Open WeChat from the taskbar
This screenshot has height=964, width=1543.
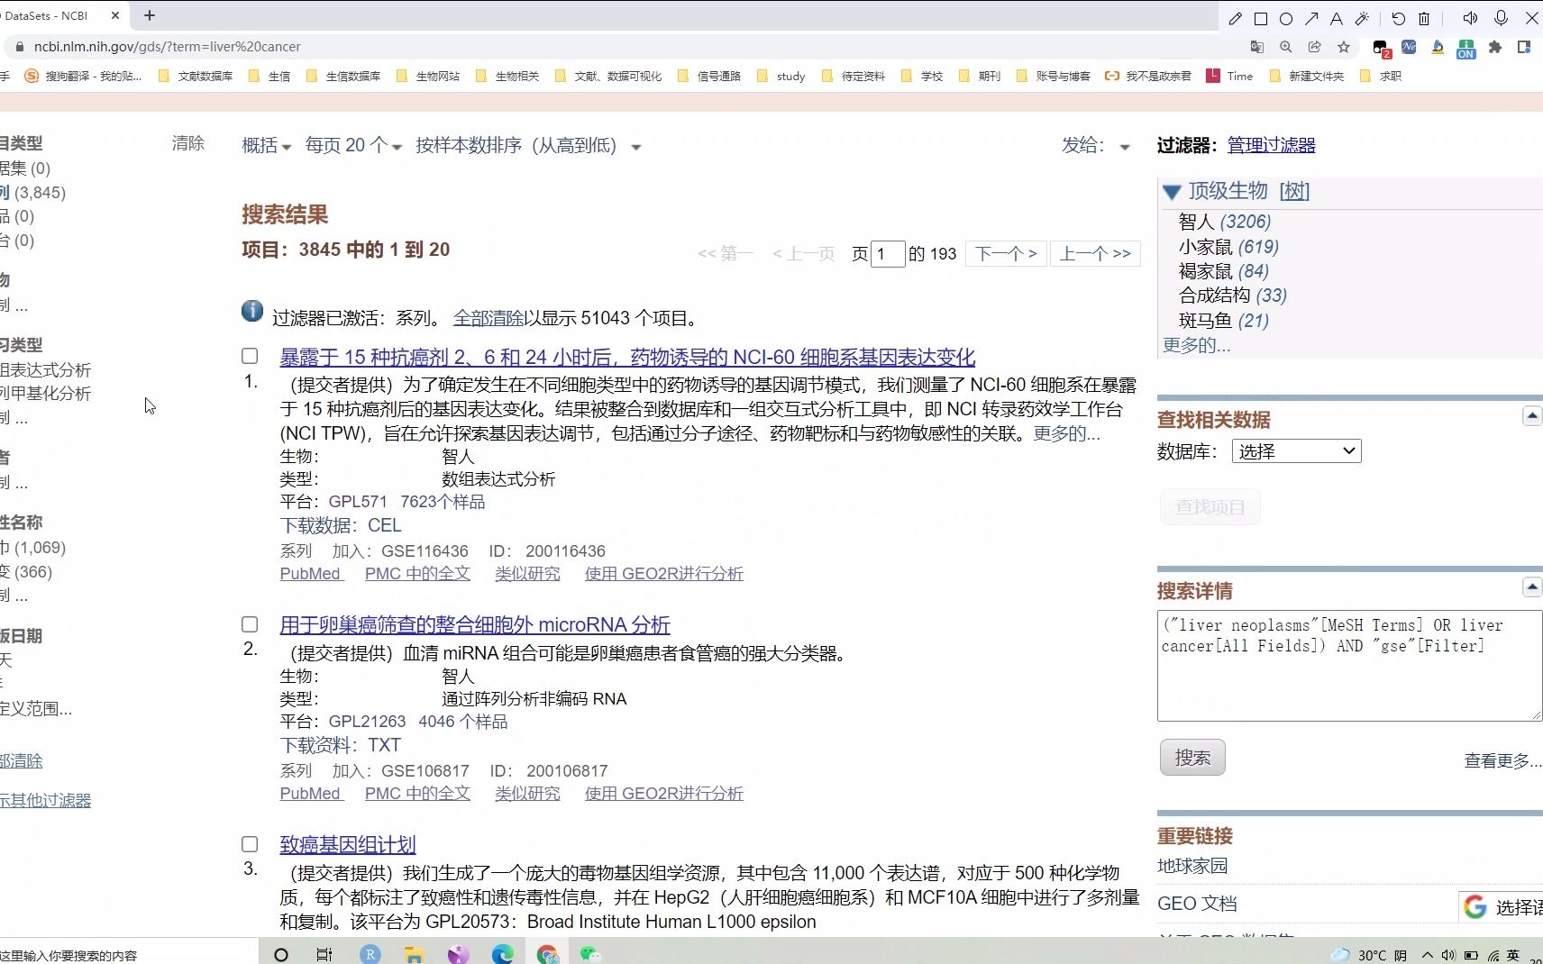point(590,954)
